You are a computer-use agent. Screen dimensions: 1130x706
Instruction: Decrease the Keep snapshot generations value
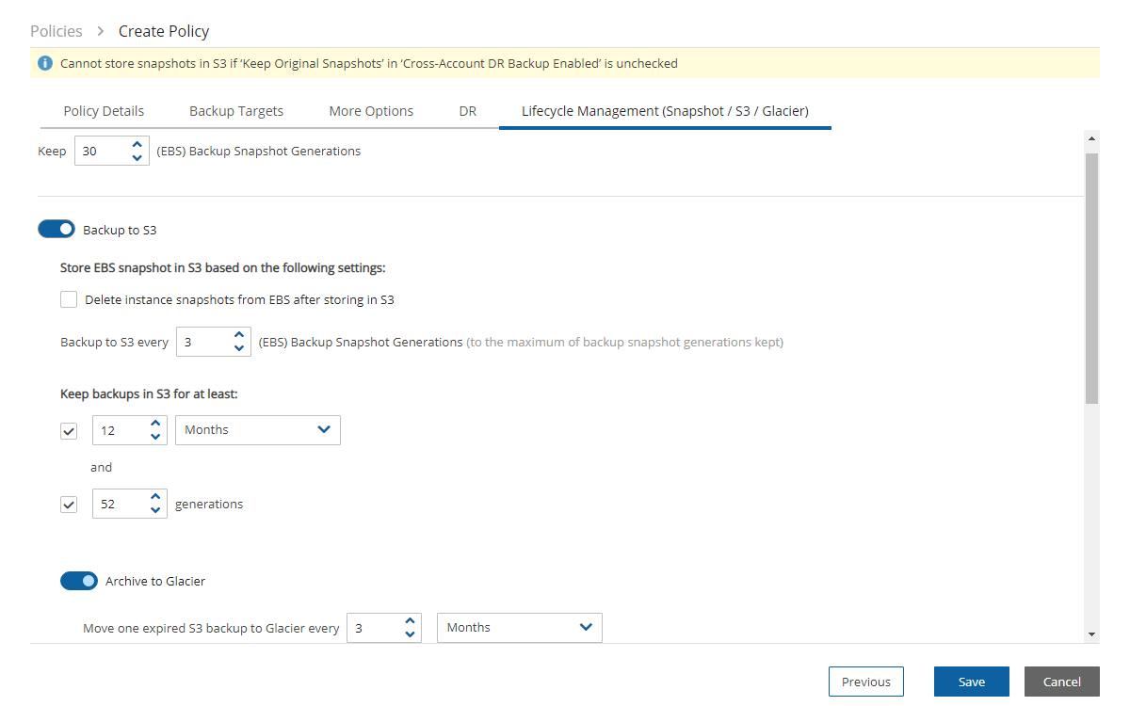137,158
